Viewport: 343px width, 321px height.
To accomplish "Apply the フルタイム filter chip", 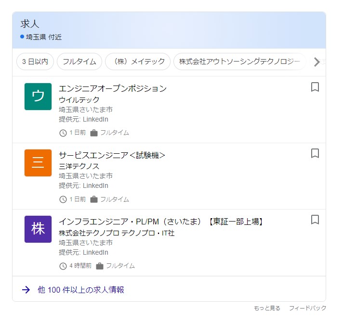I will click(x=79, y=62).
